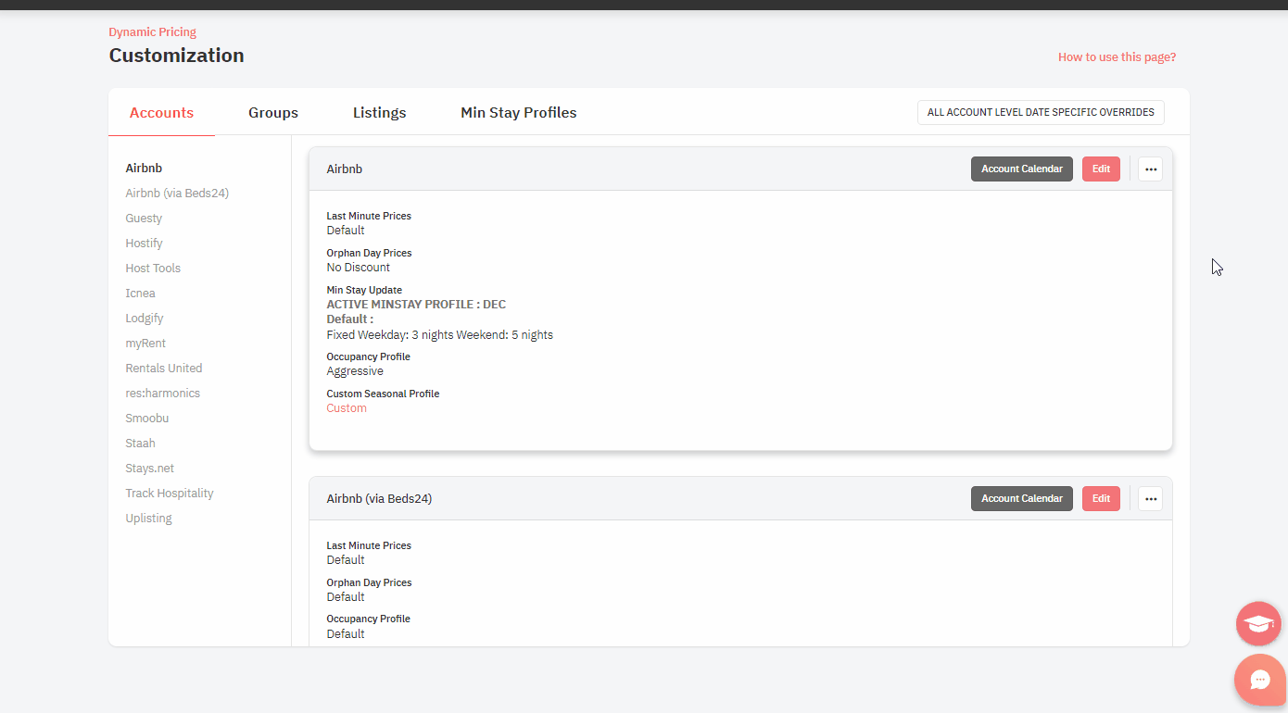The image size is (1288, 713).
Task: Select Airbnb in the accounts sidebar
Action: click(x=144, y=169)
